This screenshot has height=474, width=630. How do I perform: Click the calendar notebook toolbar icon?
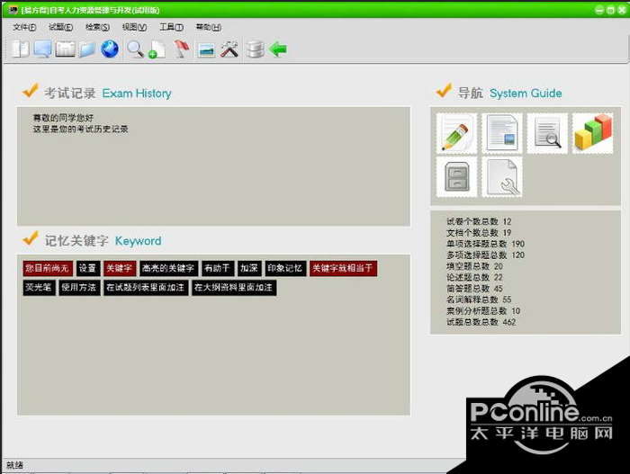65,49
